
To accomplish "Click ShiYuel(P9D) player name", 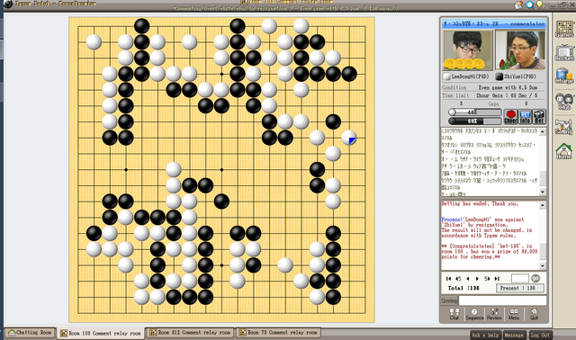I will pos(520,76).
